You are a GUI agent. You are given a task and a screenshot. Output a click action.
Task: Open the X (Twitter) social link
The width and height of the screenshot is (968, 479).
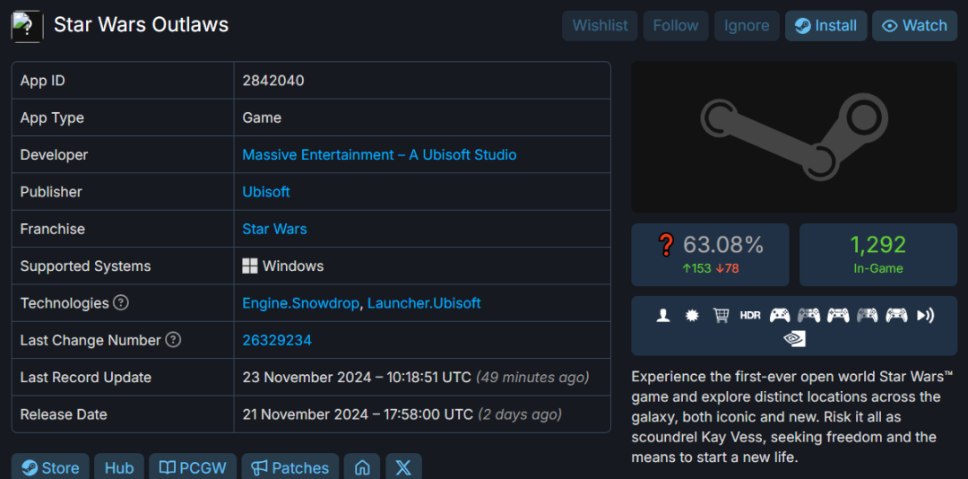pyautogui.click(x=403, y=467)
